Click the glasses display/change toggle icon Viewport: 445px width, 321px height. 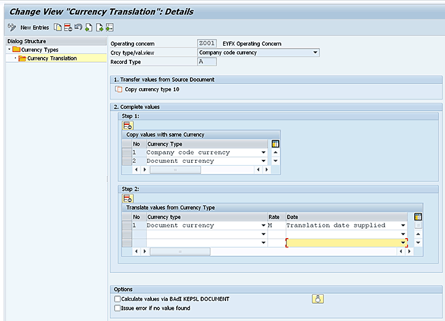click(11, 27)
